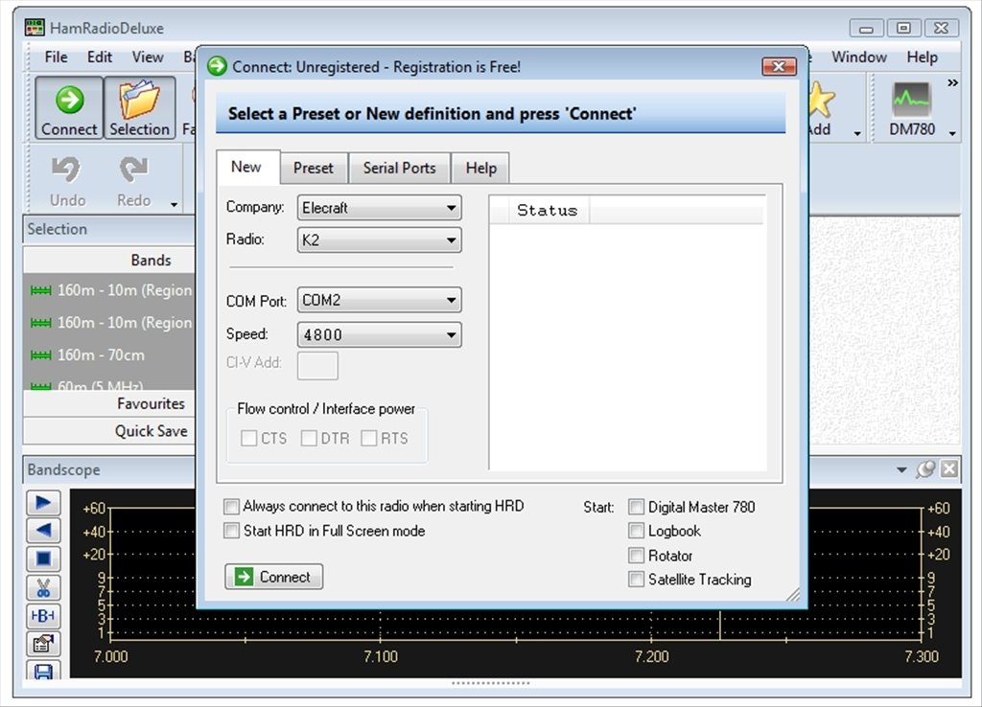
Task: Open the dropdown arrow beside Add
Action: (x=856, y=132)
